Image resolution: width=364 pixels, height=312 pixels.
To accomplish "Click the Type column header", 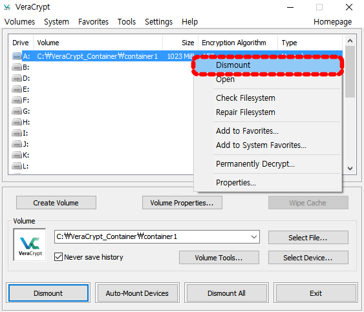I will 310,43.
